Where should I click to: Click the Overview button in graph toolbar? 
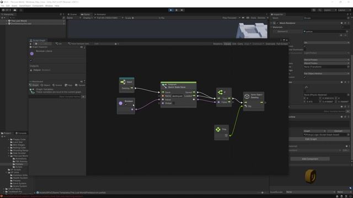270,44
